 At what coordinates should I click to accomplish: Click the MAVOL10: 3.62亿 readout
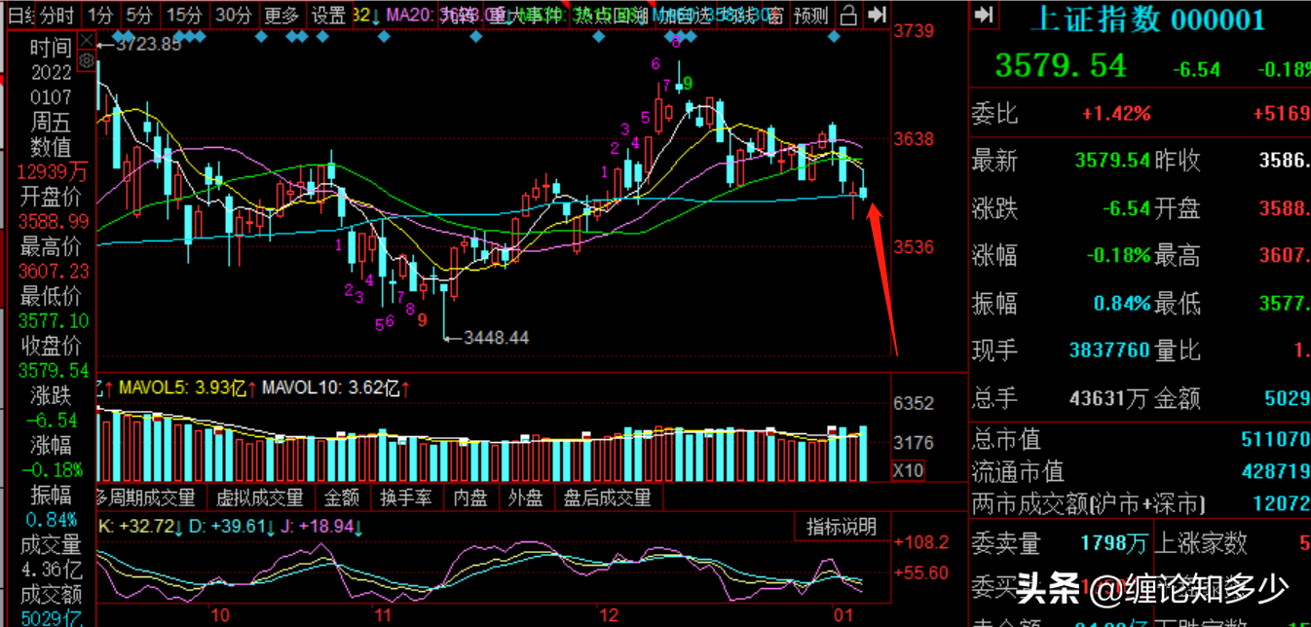click(331, 388)
